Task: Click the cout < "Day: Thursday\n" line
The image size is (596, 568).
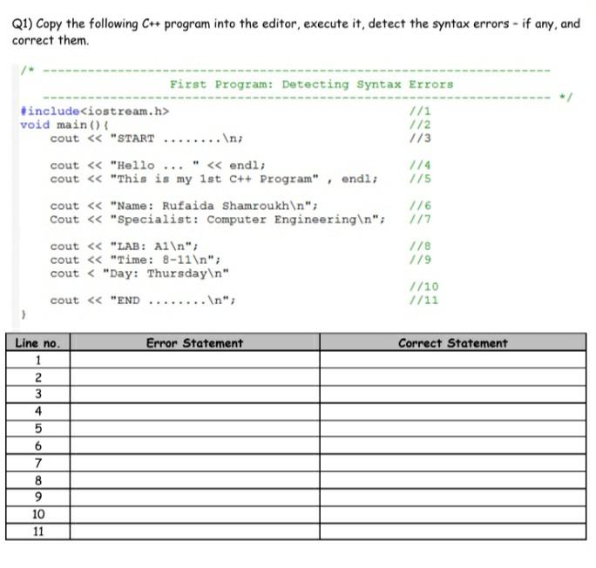Action: pos(139,274)
